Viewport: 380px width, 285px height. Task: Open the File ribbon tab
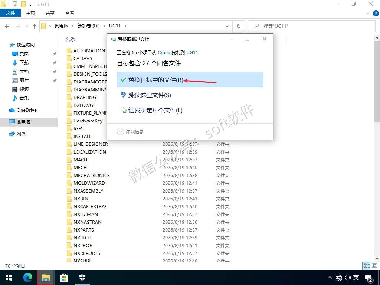pyautogui.click(x=10, y=13)
